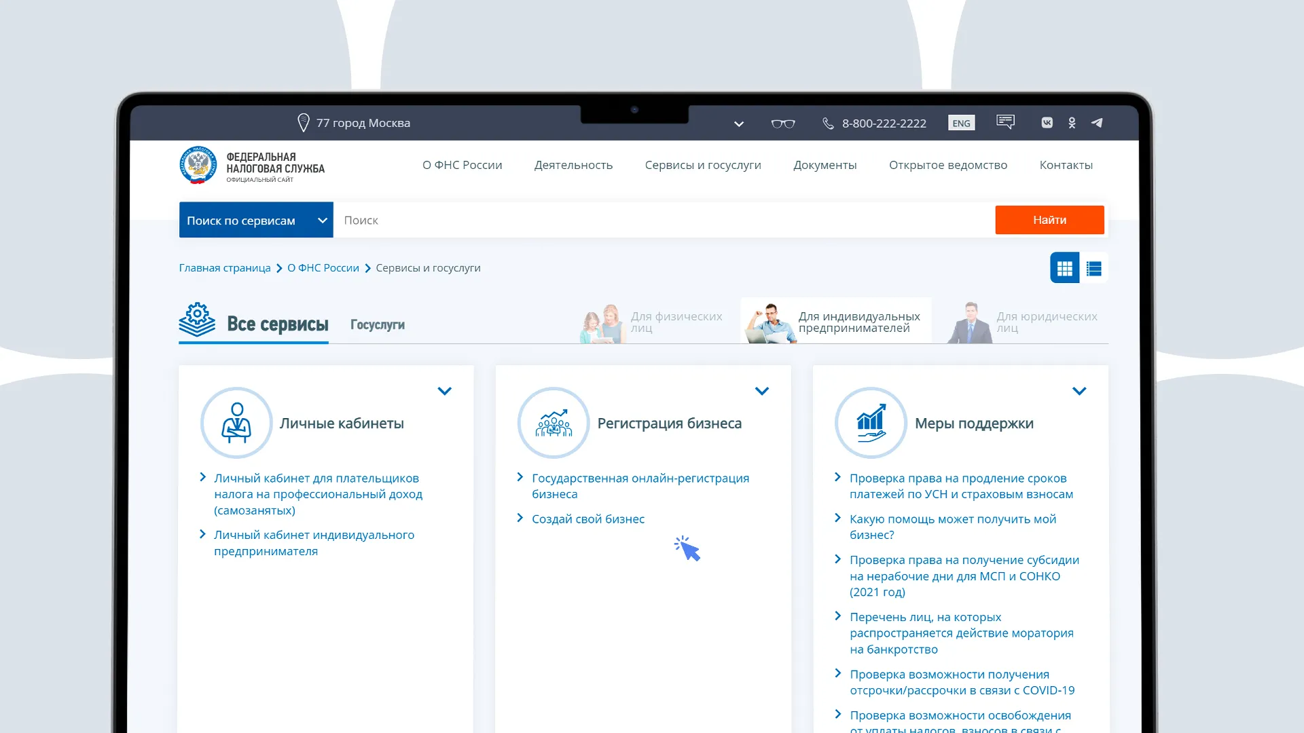This screenshot has height=733, width=1304.
Task: Switch to list view layout
Action: 1093,268
